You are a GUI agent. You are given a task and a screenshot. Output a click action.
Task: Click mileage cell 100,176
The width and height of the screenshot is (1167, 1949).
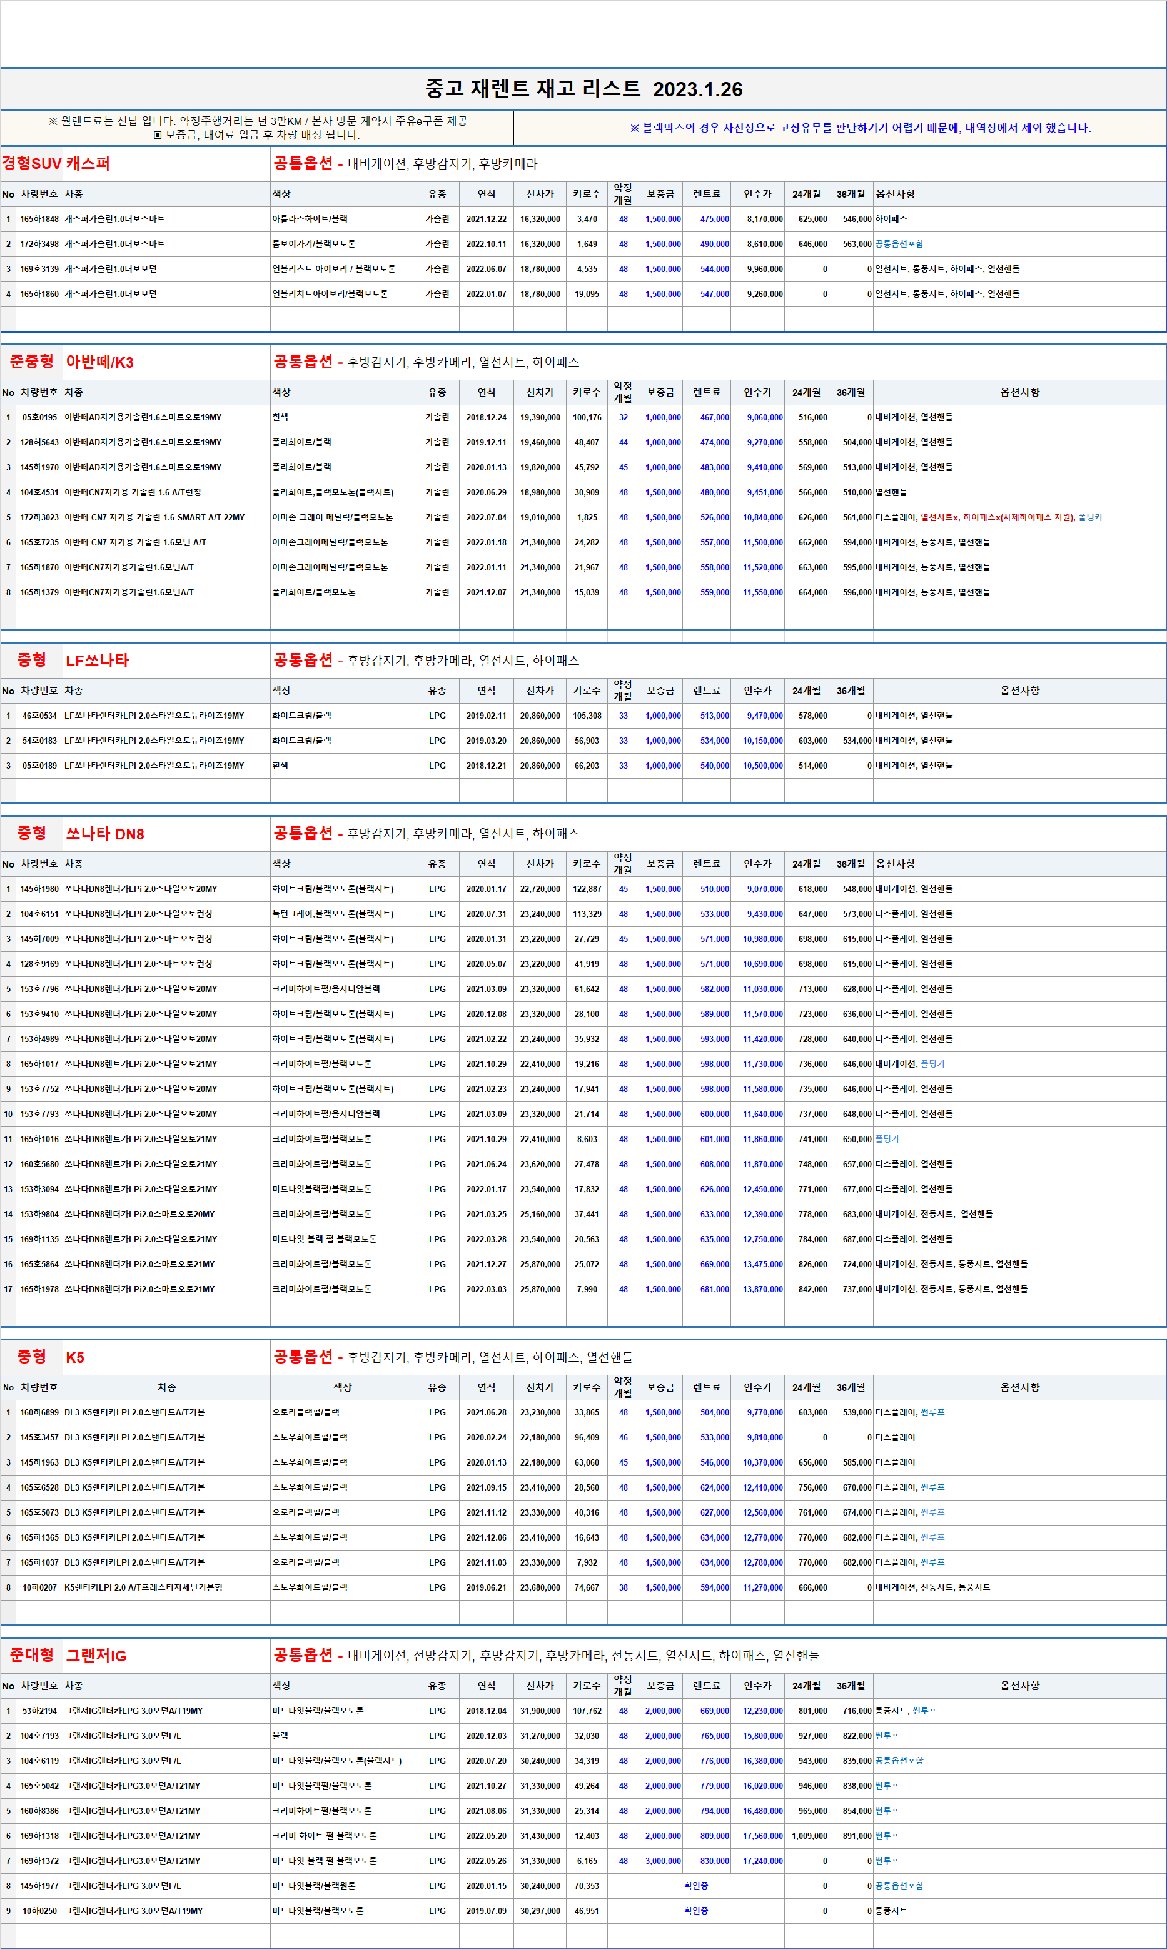(587, 418)
